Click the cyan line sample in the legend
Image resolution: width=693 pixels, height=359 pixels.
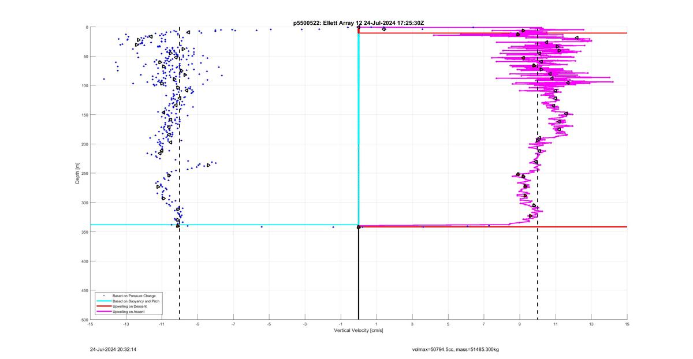103,301
